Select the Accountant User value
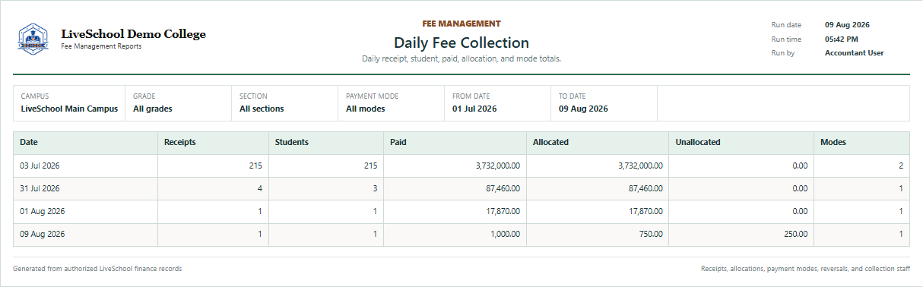 [x=855, y=53]
